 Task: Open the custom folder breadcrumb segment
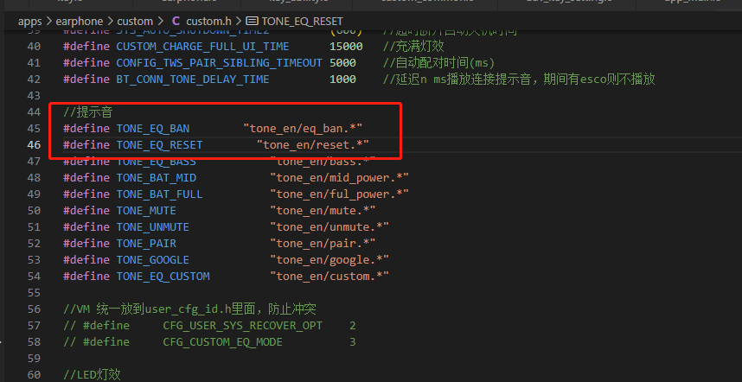pos(135,22)
